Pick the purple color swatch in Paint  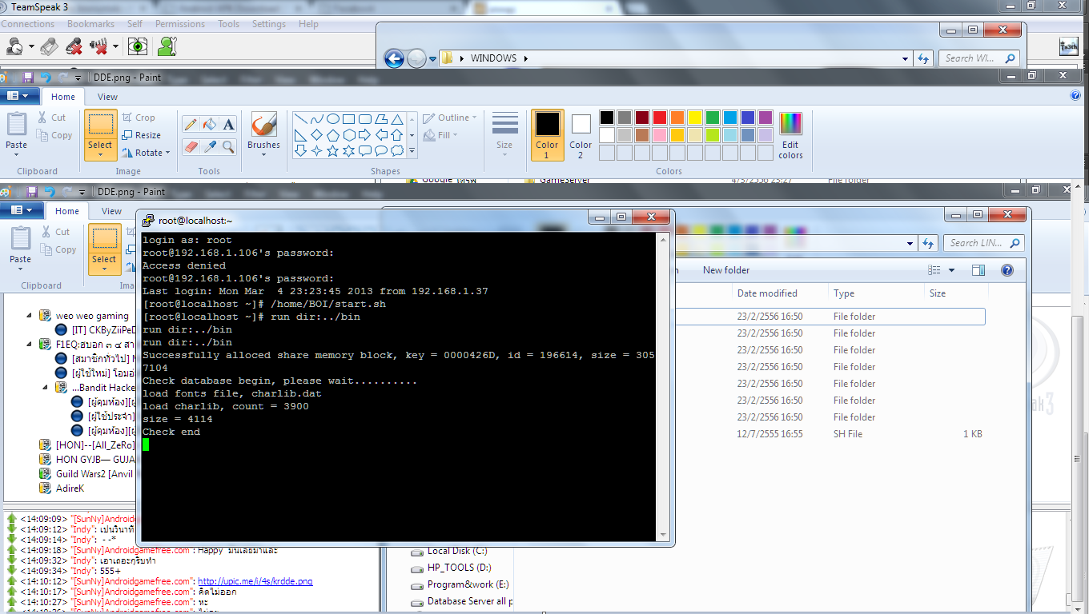[x=766, y=118]
